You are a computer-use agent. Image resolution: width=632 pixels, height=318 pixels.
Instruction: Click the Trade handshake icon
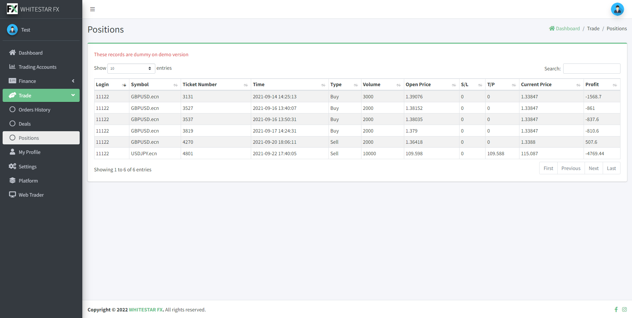[x=13, y=95]
